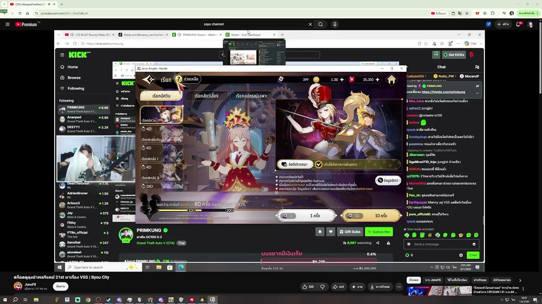This screenshot has height=304, width=542.
Task: Like the video showing 320 likes
Action: 308,287
